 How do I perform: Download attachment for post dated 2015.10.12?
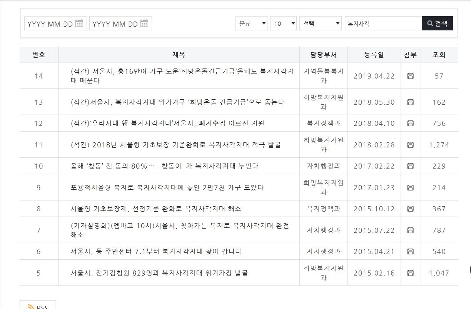410,209
